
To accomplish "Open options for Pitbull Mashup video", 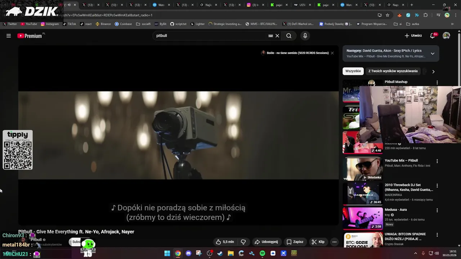I will coord(437,82).
